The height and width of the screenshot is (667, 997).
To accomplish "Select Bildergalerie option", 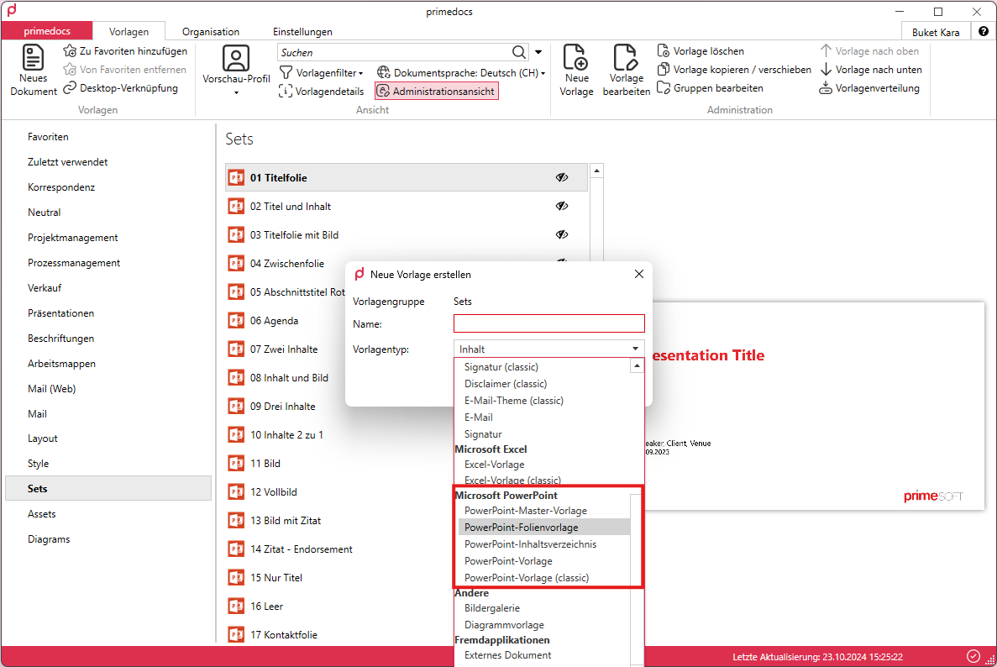I will coord(491,608).
